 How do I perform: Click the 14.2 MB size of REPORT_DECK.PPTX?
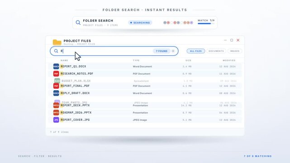(x=186, y=105)
